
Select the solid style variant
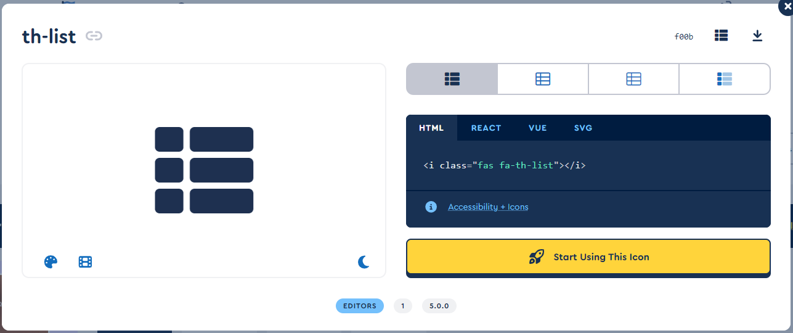pos(452,79)
